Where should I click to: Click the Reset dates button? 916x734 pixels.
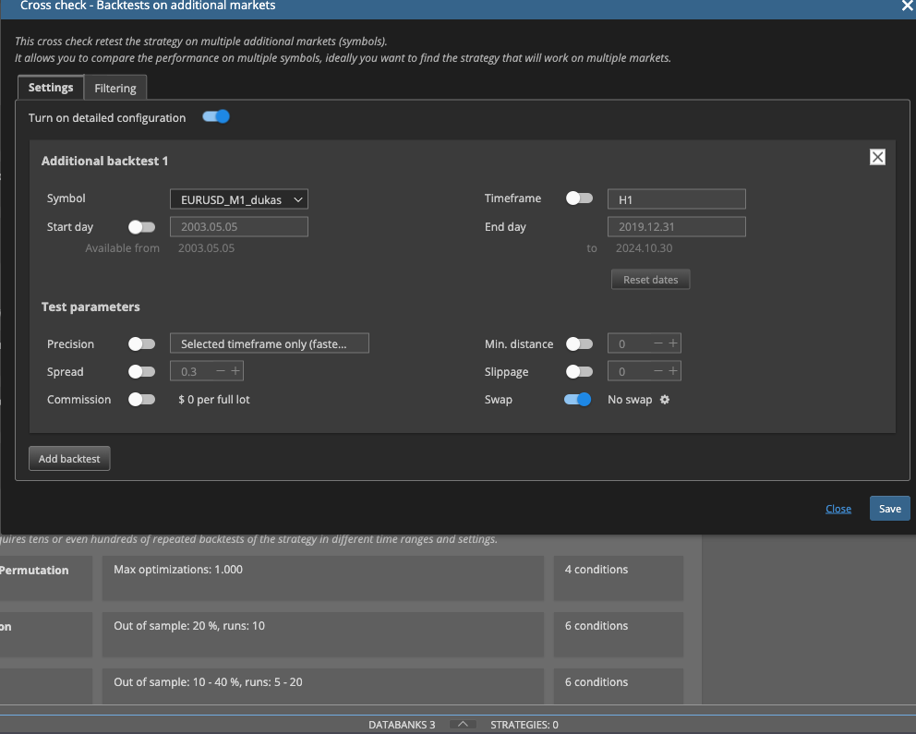[650, 280]
